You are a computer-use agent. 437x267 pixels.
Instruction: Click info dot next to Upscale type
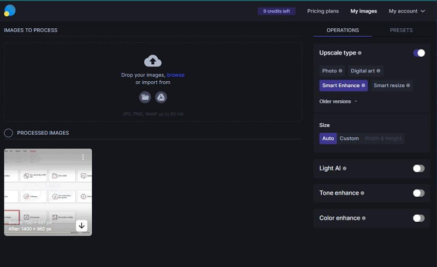click(x=359, y=53)
